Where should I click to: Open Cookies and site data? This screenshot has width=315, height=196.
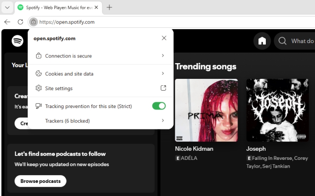[x=100, y=74]
